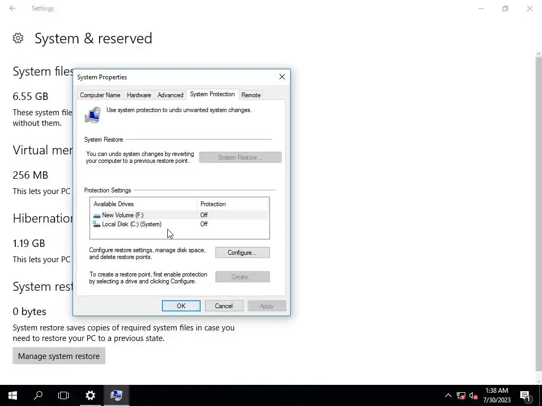
Task: Restore down the Settings window
Action: (505, 8)
